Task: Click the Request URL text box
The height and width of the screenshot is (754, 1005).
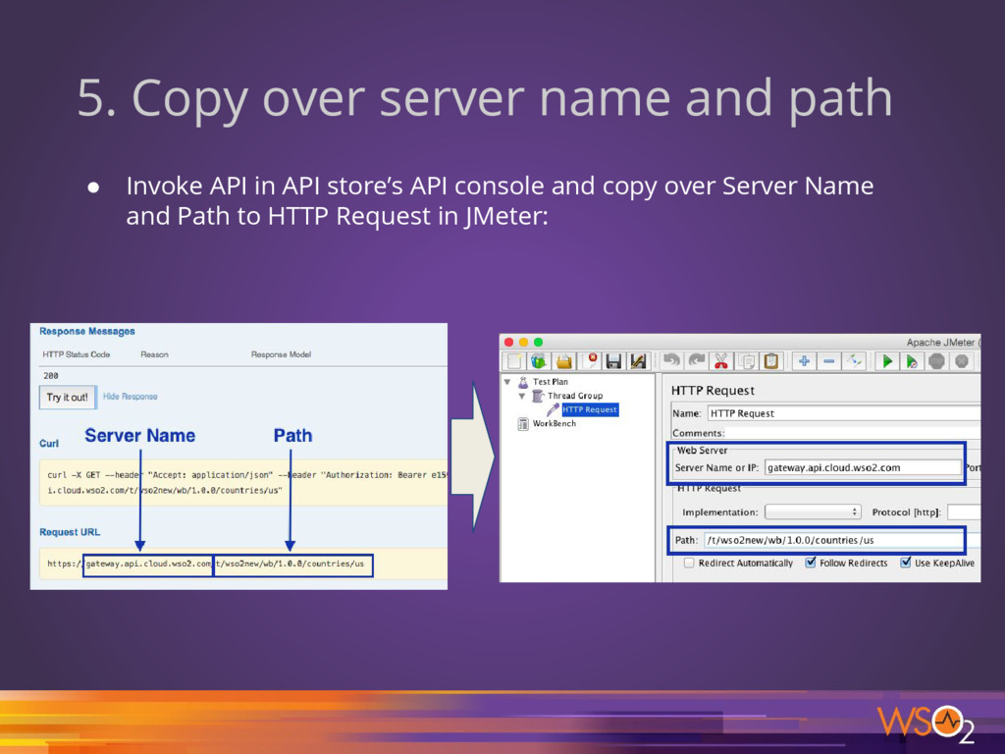Action: [x=243, y=565]
